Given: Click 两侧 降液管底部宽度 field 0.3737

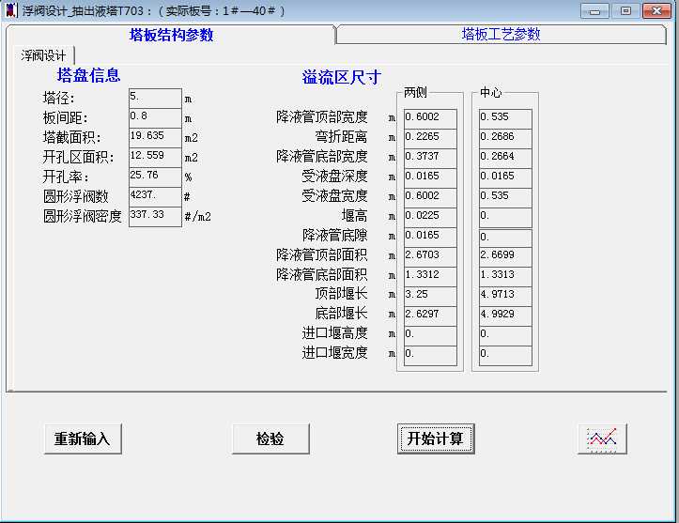Looking at the screenshot, I should [430, 158].
